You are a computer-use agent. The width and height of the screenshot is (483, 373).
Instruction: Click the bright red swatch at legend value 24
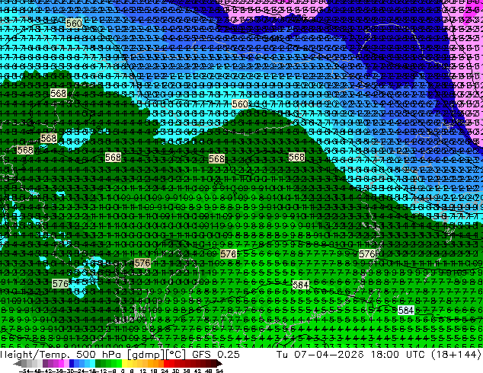click(x=166, y=363)
